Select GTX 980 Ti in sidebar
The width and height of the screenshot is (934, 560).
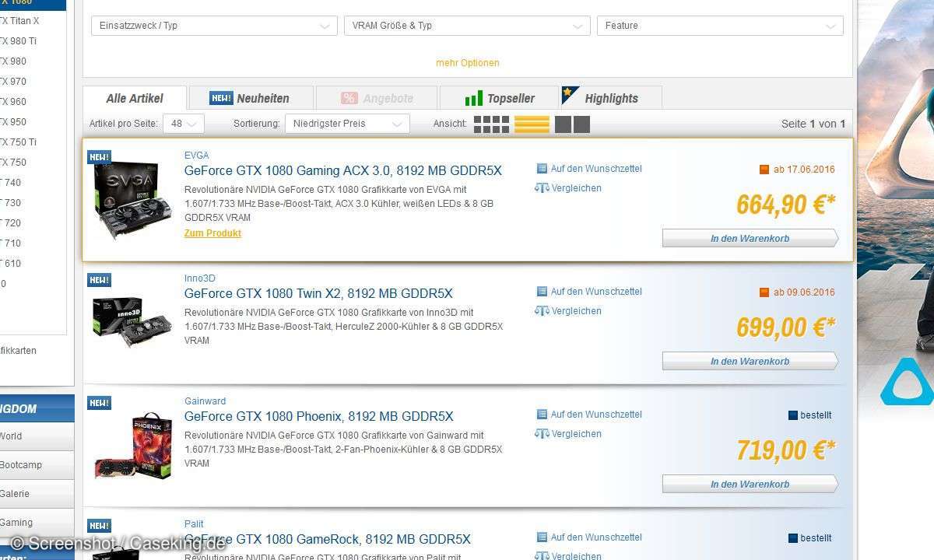click(18, 41)
